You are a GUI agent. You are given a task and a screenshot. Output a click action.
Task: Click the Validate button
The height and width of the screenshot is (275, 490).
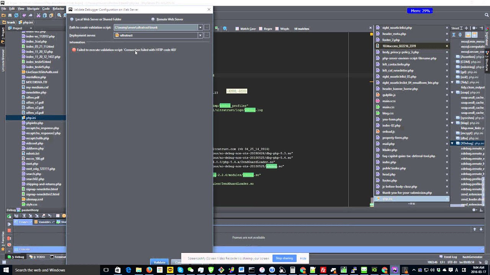160,262
